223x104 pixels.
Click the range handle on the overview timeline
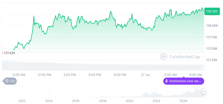tap(204, 91)
